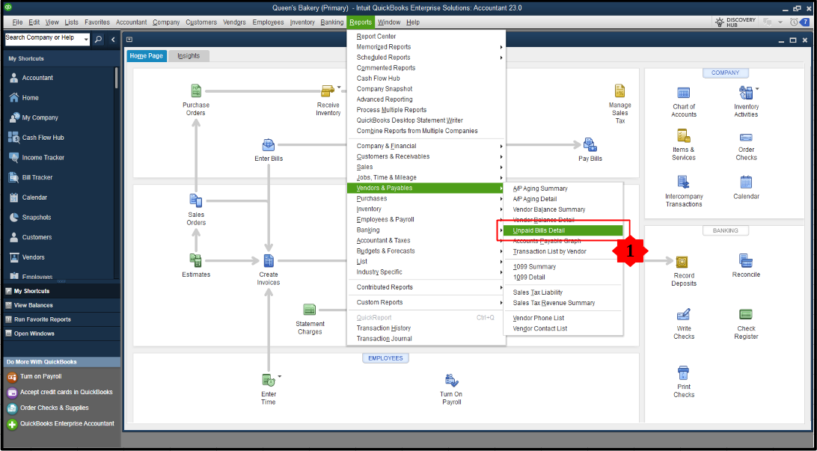Switch to the Insights tab
This screenshot has height=451, width=817.
pyautogui.click(x=189, y=56)
